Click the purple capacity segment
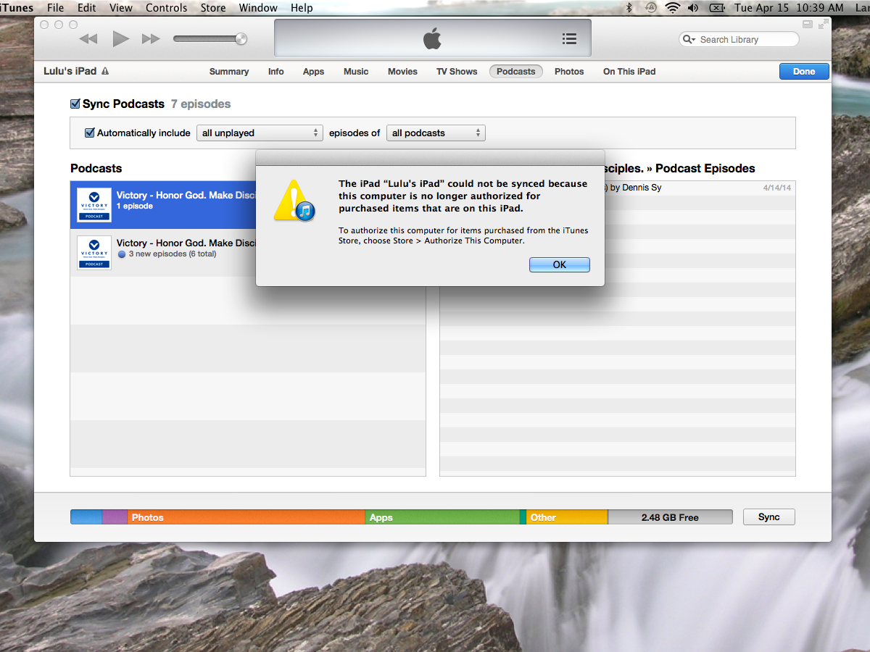 tap(115, 517)
